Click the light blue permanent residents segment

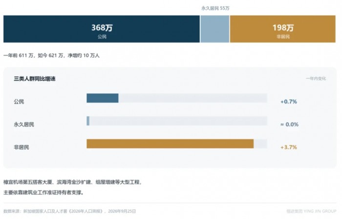click(215, 29)
